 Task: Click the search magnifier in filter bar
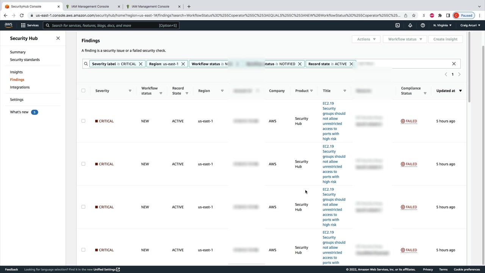(86, 64)
